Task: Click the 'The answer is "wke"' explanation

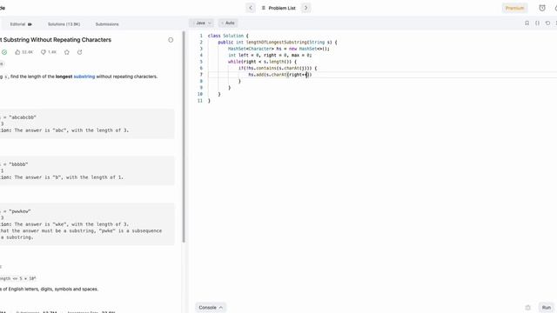Action: (x=71, y=224)
